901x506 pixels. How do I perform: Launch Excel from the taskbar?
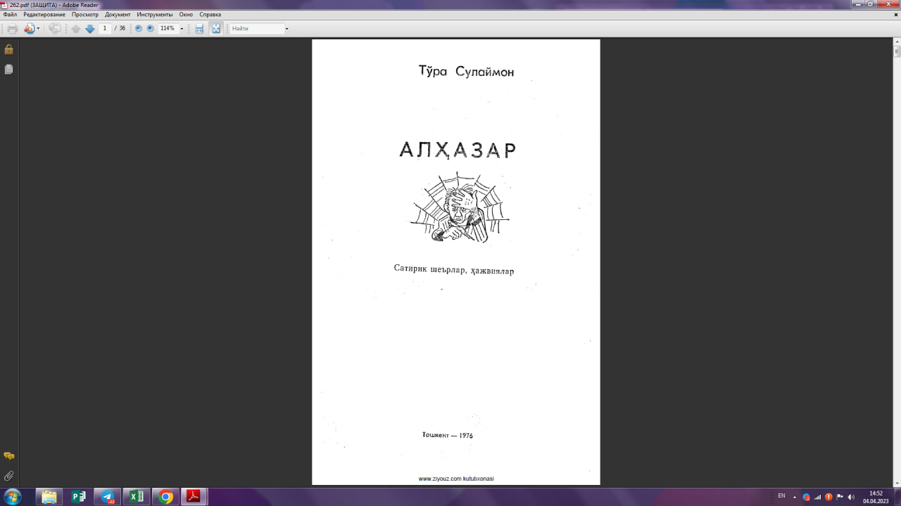point(134,497)
